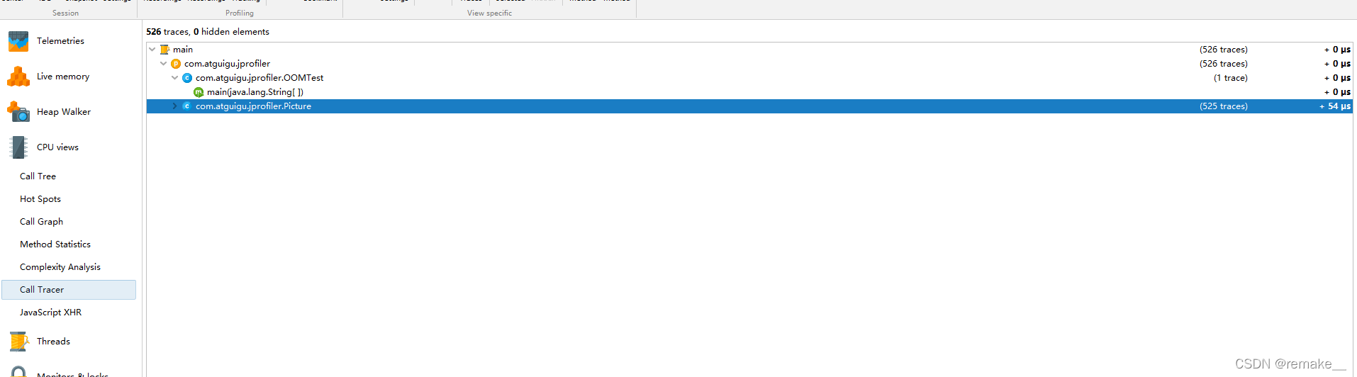Select the Call Graph view

[x=41, y=222]
